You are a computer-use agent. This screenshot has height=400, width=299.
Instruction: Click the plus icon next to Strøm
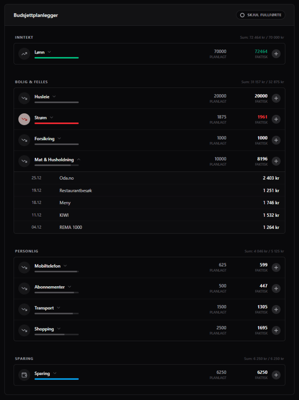tap(276, 119)
